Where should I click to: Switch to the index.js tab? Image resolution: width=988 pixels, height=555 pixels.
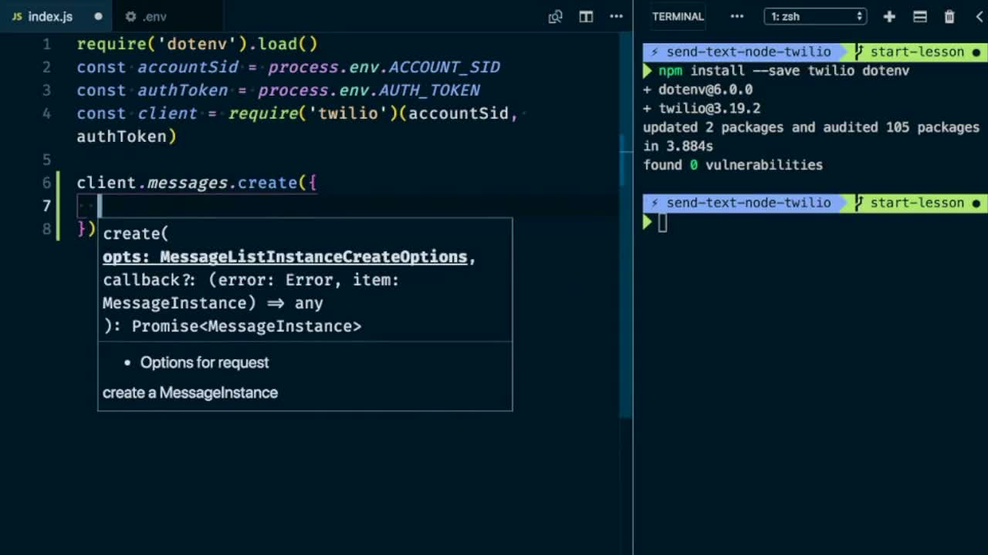pos(50,16)
